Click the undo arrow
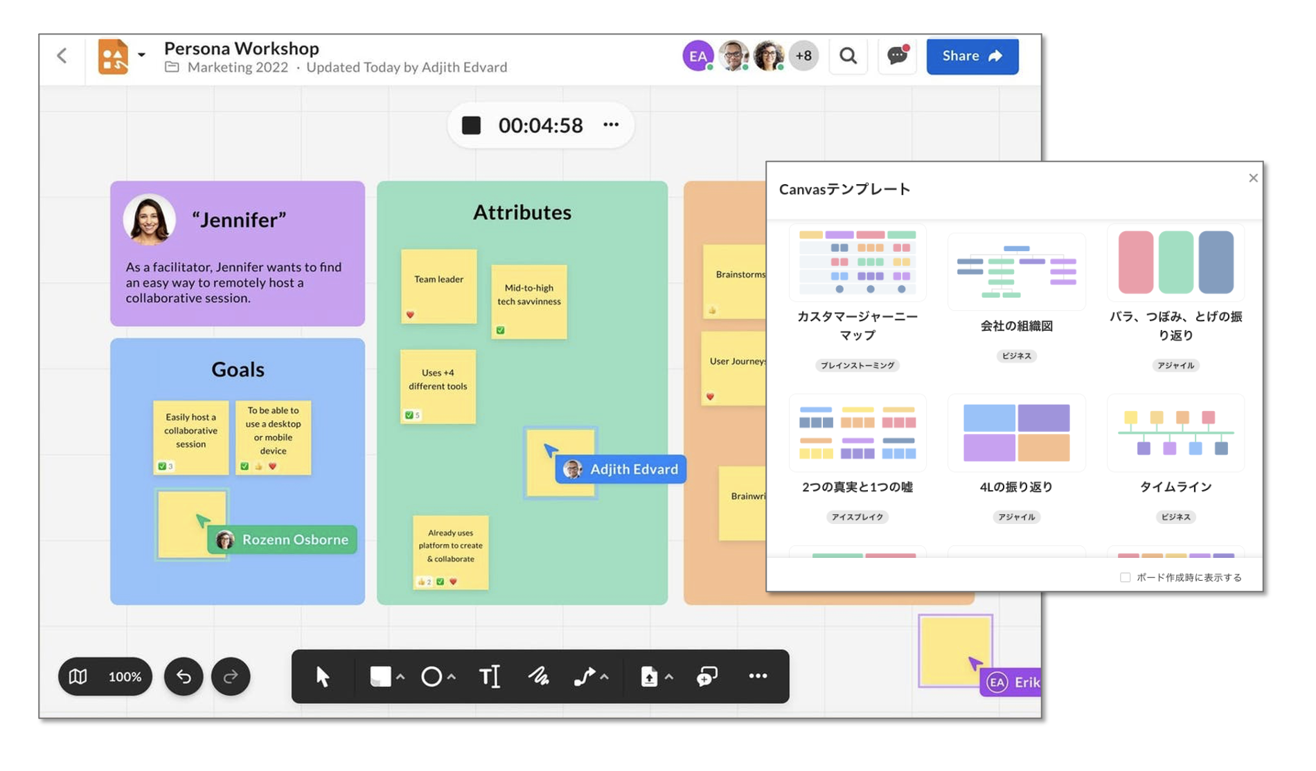 click(x=183, y=677)
